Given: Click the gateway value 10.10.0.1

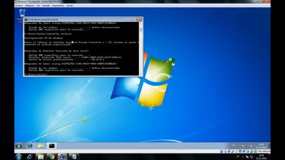Looking at the screenshot, I should click(x=98, y=60).
